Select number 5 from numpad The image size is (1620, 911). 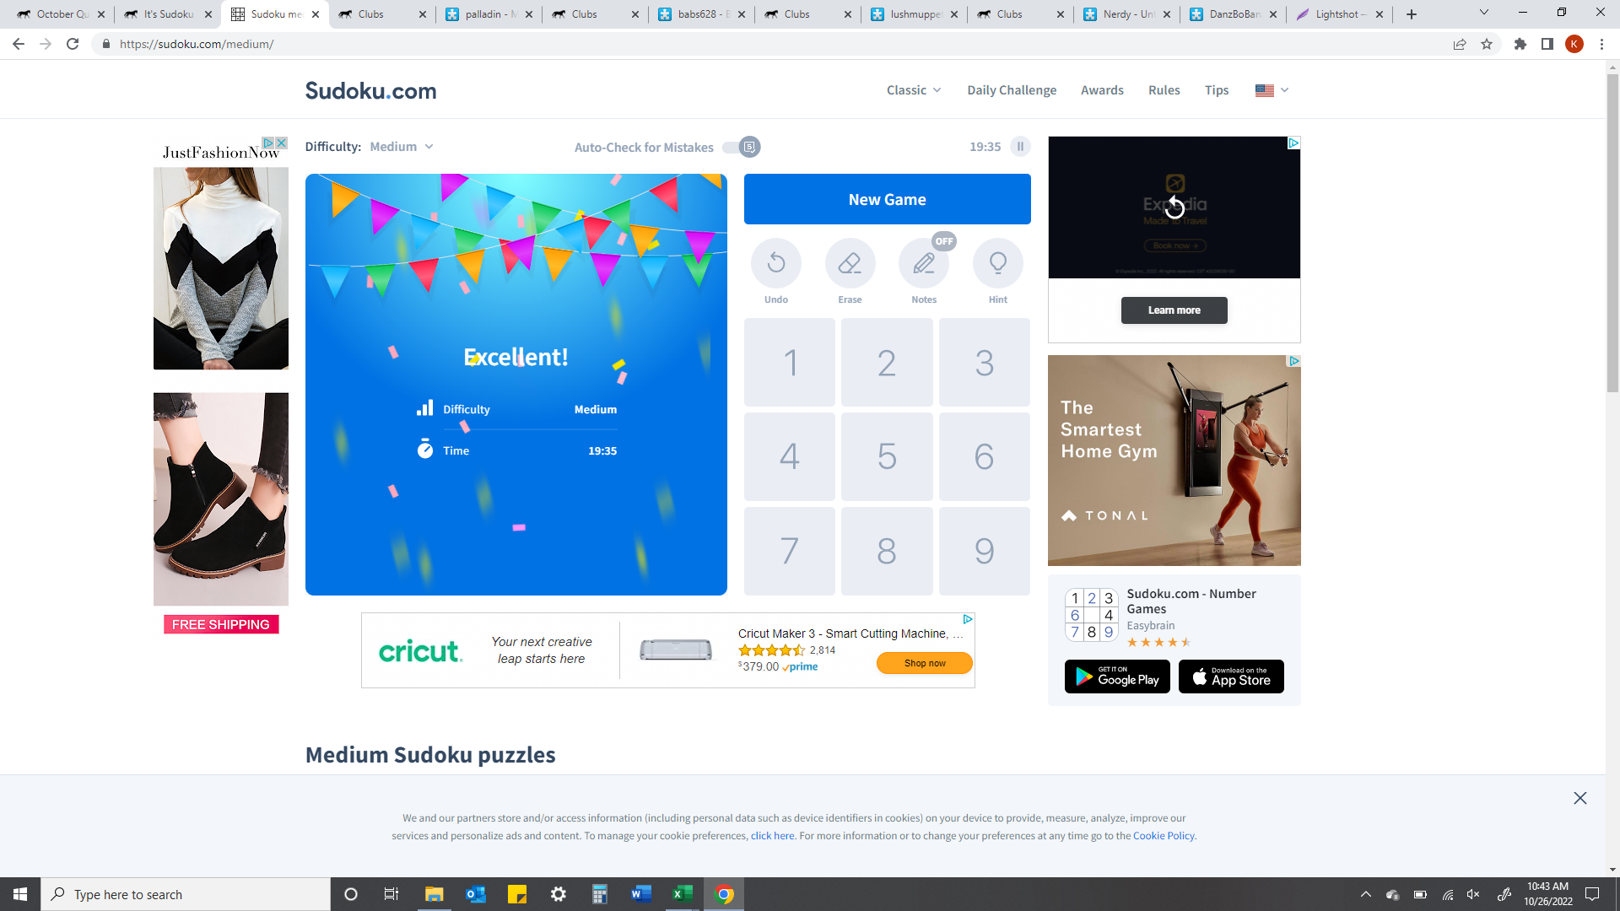click(887, 456)
